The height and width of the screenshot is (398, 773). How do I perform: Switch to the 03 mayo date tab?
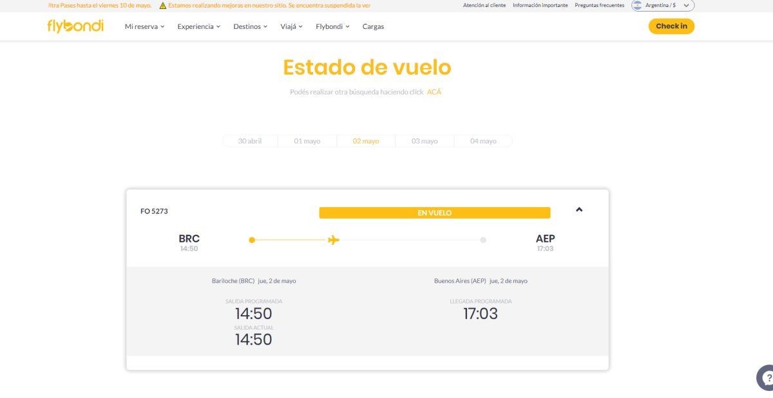(425, 140)
